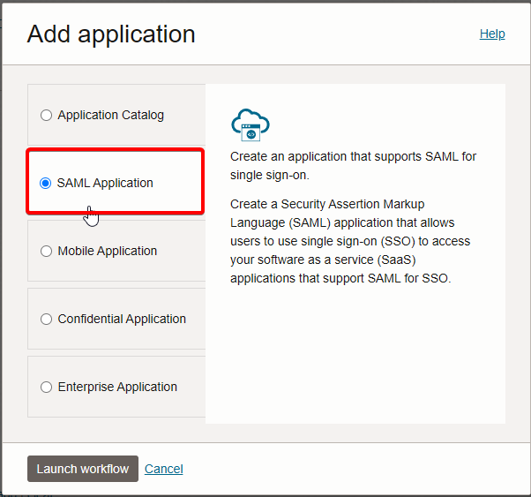Launch the workflow with the button
Viewport: 531px width, 497px height.
83,469
